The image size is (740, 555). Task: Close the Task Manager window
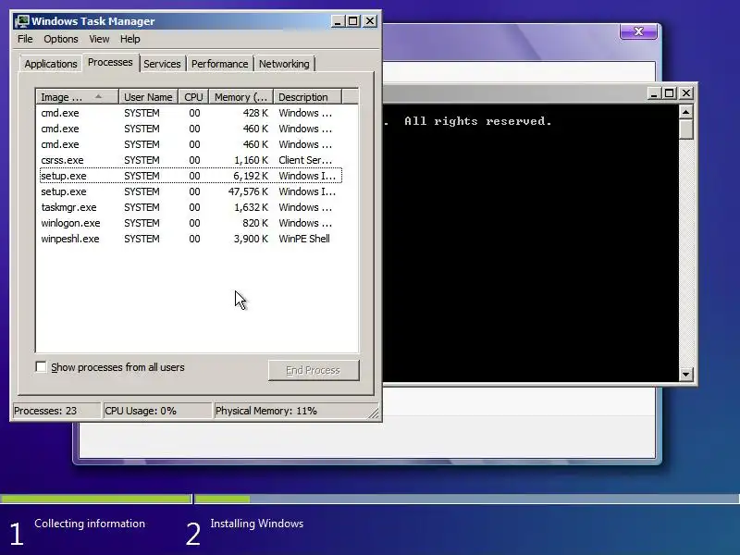pyautogui.click(x=370, y=21)
